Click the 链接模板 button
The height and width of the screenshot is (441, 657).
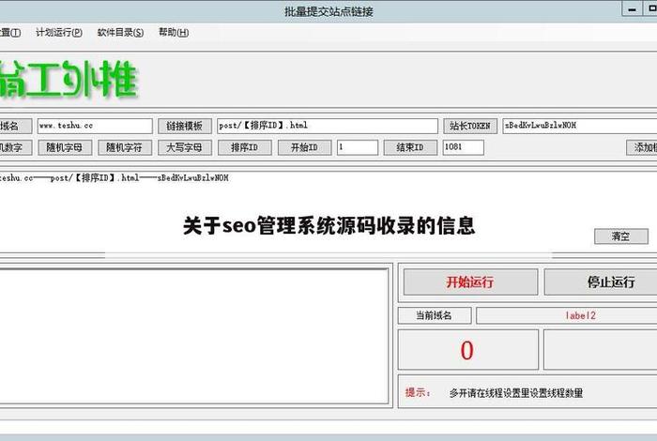pos(184,126)
